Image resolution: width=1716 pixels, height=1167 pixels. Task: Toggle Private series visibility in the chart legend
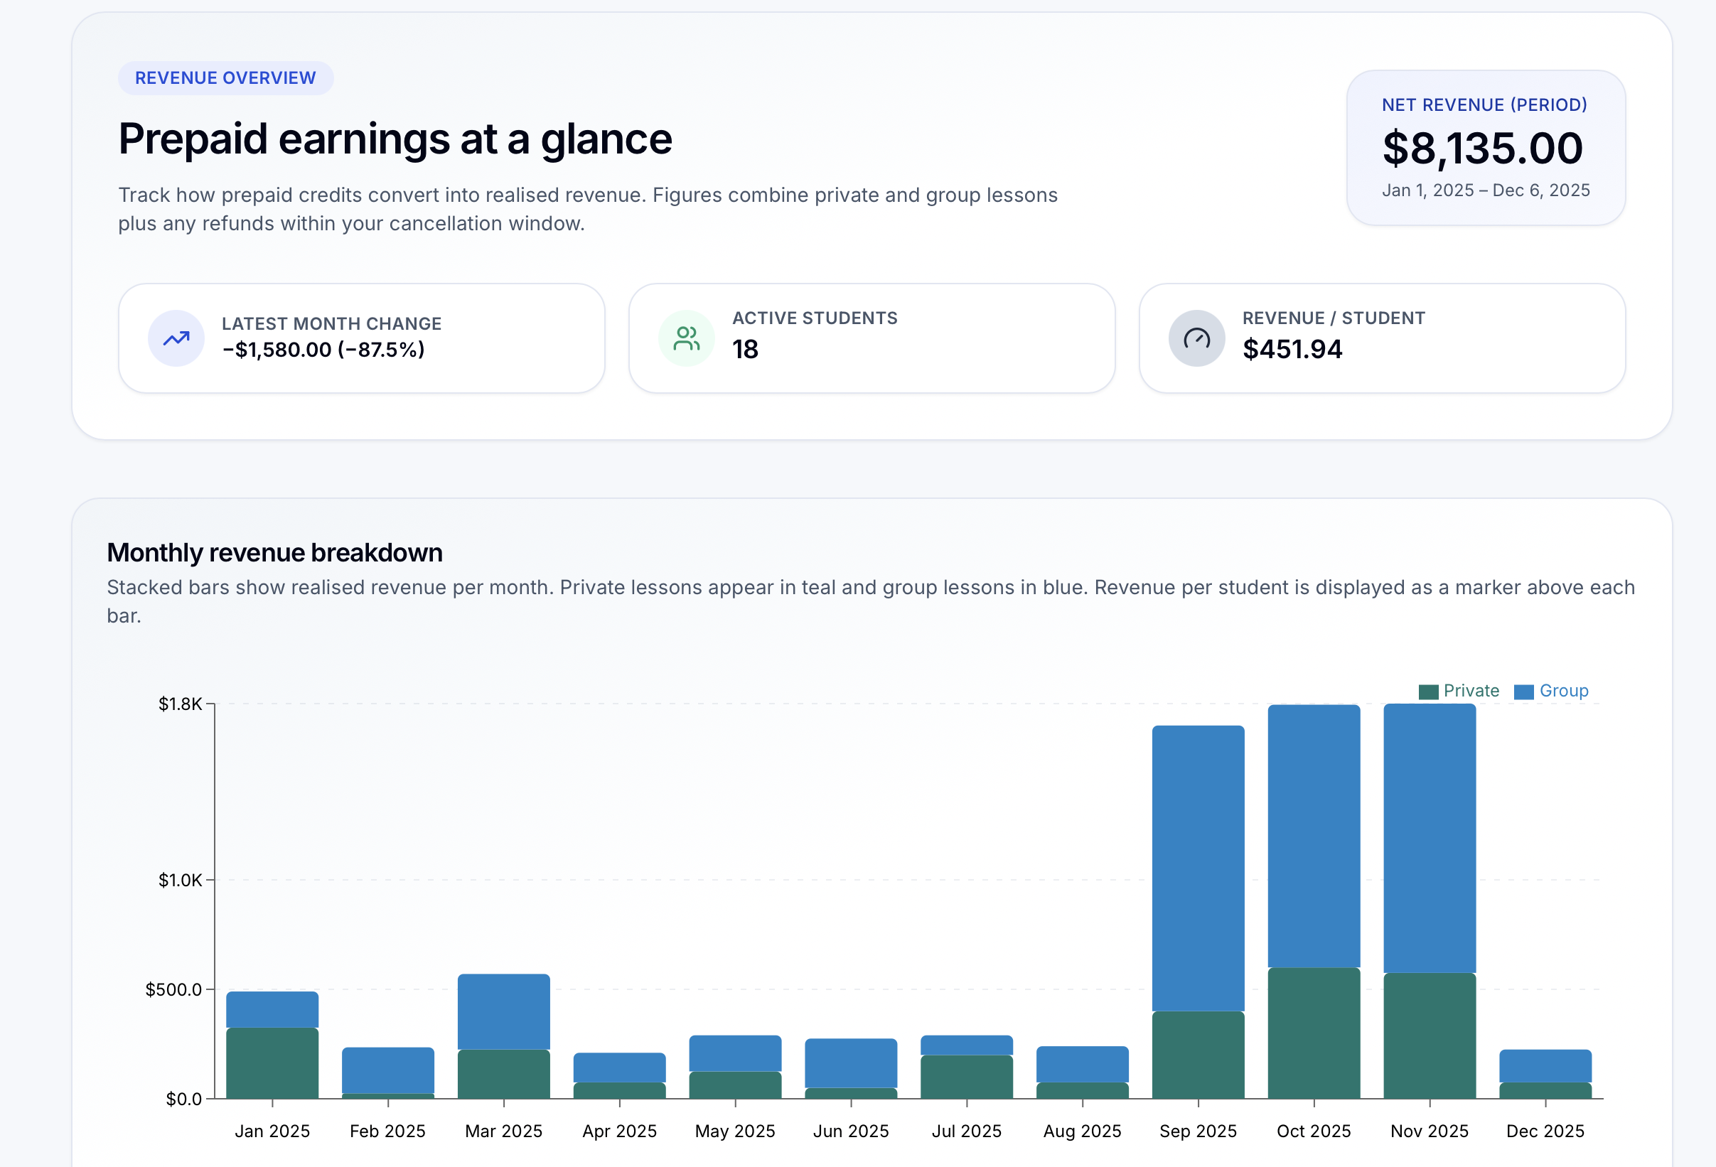click(1458, 691)
